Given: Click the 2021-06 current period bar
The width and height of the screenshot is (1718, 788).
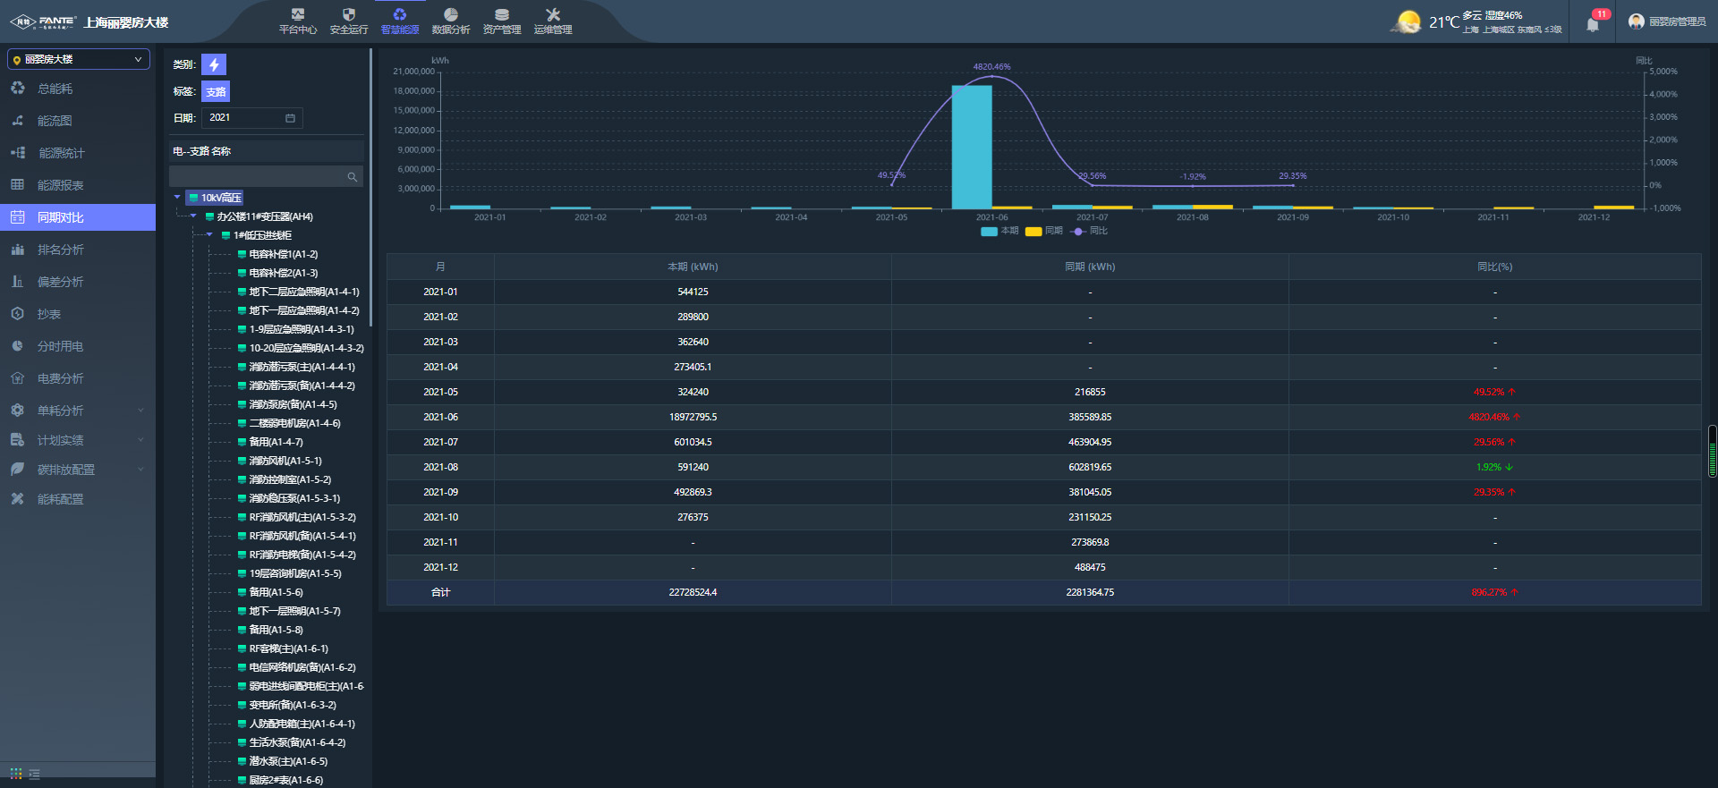Looking at the screenshot, I should (972, 148).
